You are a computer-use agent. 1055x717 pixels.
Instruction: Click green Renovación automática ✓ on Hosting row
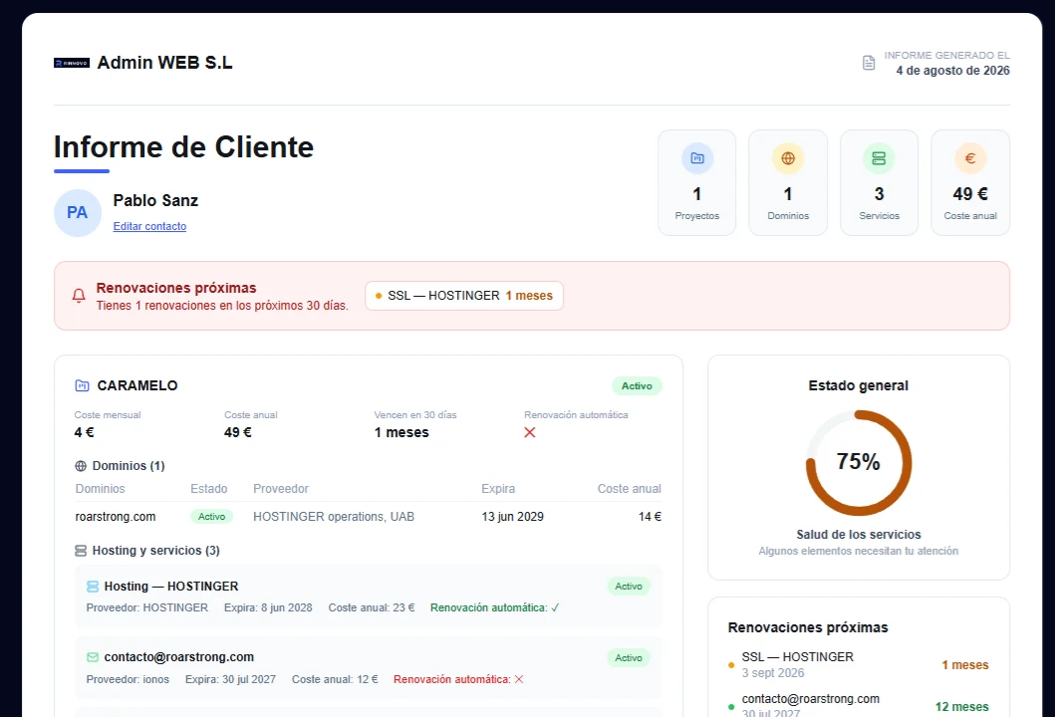point(494,608)
